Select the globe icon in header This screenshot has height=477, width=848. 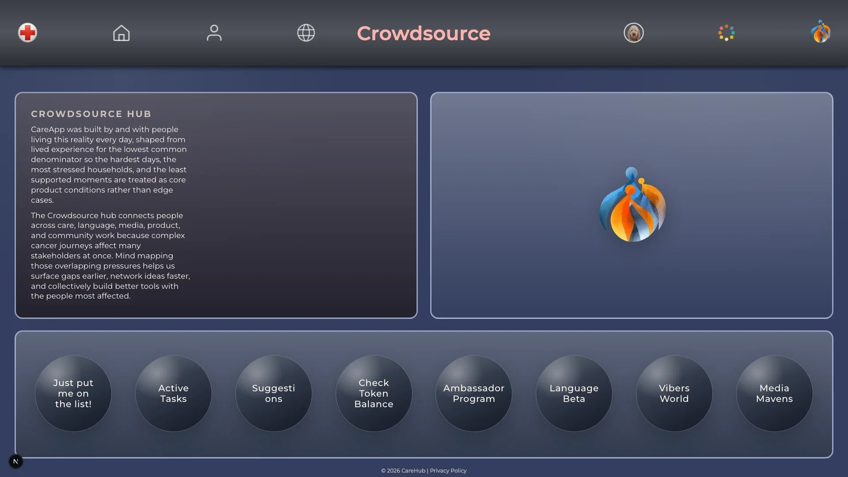(x=306, y=33)
